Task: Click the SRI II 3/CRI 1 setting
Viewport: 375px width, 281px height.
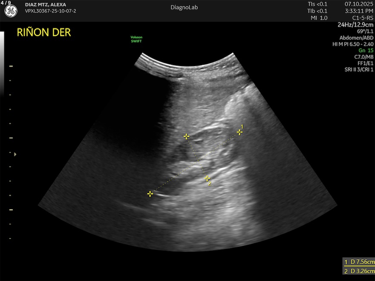Action: (x=358, y=69)
